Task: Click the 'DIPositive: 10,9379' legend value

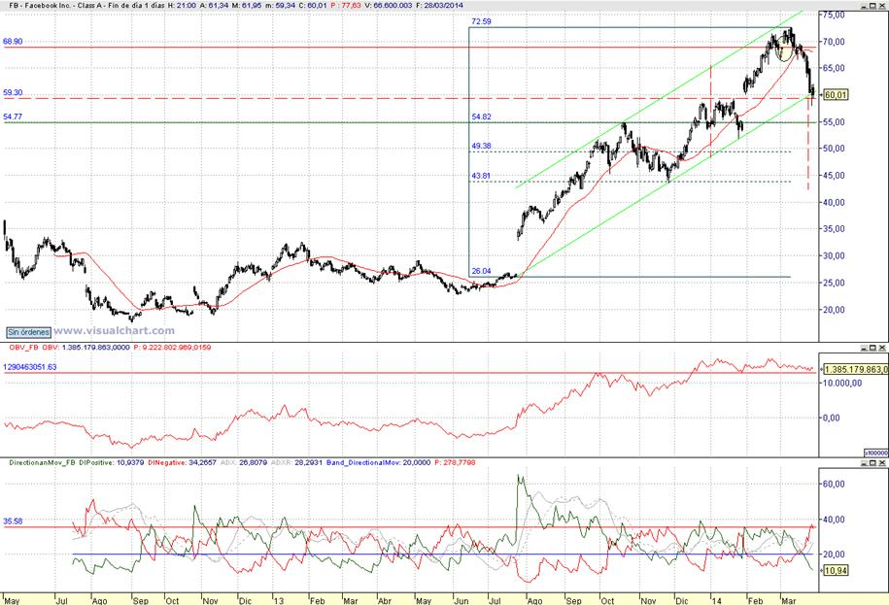Action: coord(112,463)
